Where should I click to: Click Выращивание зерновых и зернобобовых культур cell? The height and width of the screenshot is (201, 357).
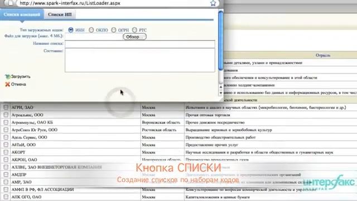click(x=229, y=130)
